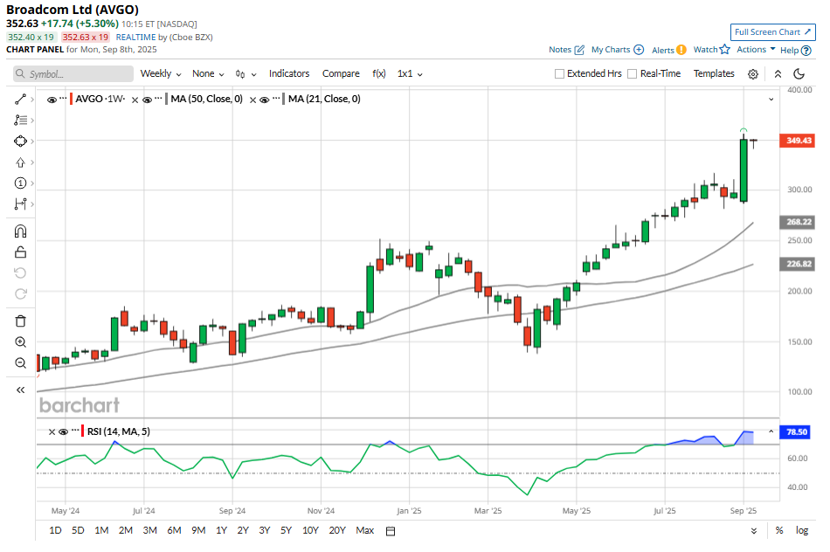Open the Compare menu
Image resolution: width=830 pixels, height=552 pixels.
[x=341, y=73]
